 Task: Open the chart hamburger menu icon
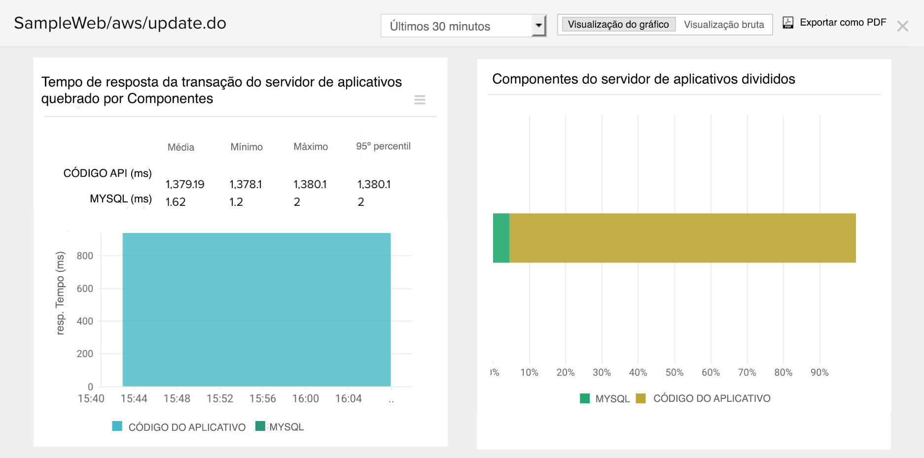[x=420, y=100]
